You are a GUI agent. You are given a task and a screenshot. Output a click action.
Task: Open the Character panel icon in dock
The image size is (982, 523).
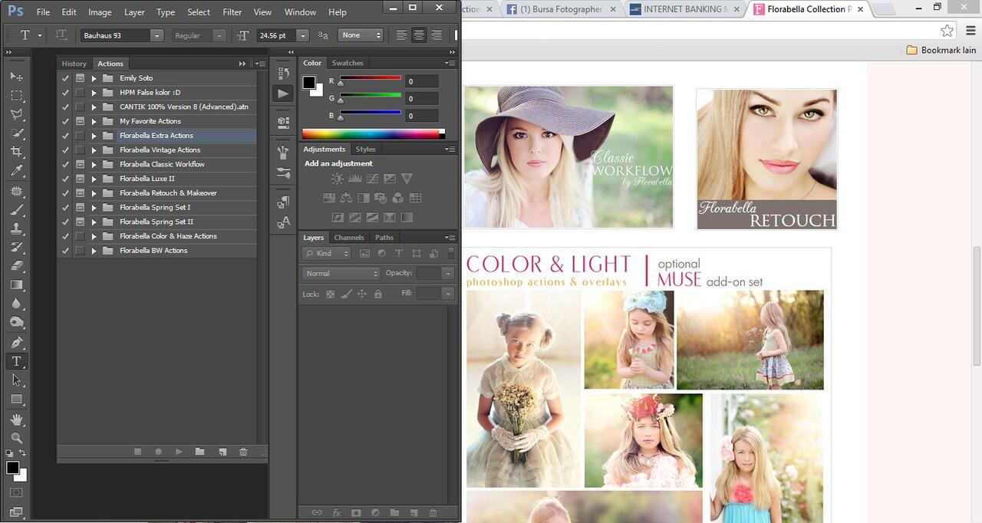tap(283, 222)
